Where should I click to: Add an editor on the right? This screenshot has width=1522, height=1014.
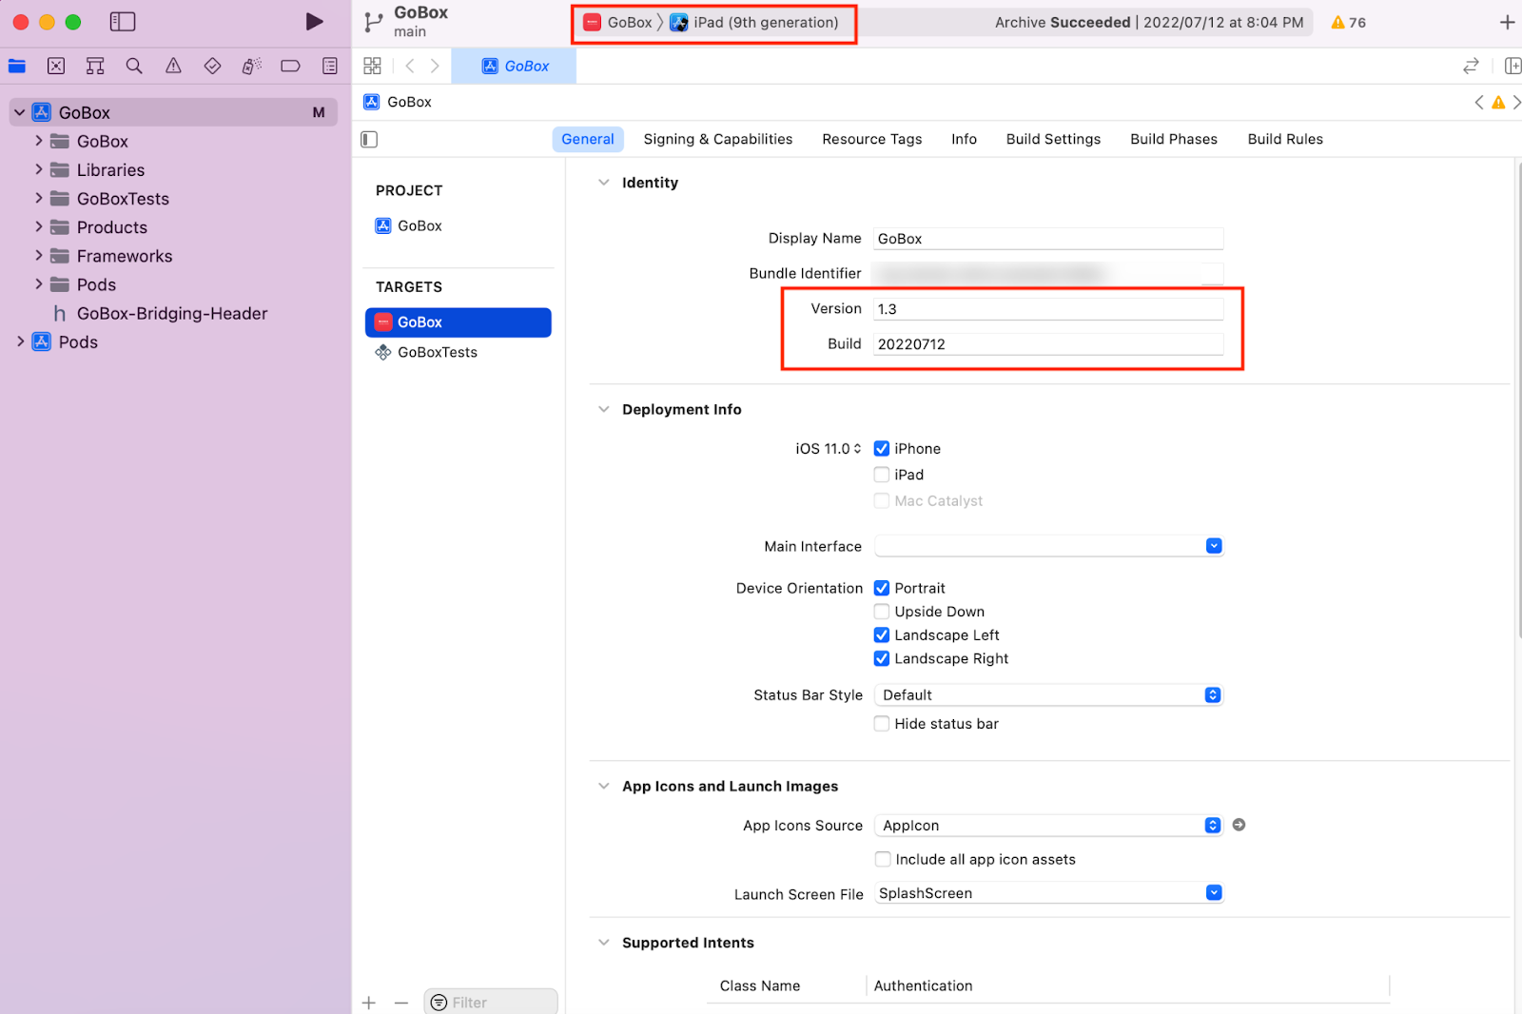(1512, 66)
